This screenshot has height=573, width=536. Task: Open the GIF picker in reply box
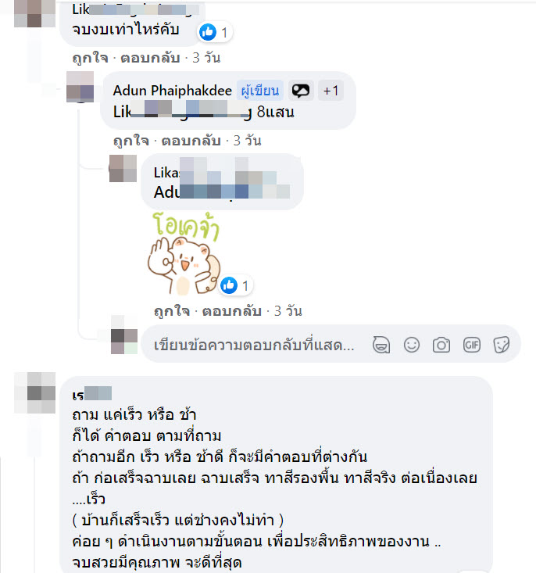click(x=471, y=345)
